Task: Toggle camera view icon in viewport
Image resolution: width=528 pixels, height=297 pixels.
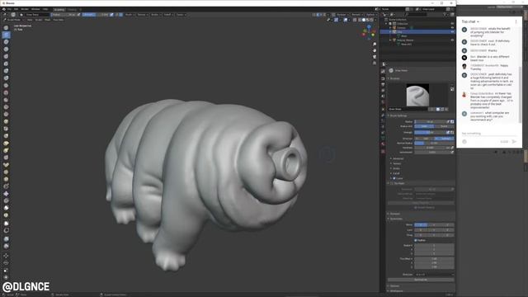Action: click(x=375, y=57)
